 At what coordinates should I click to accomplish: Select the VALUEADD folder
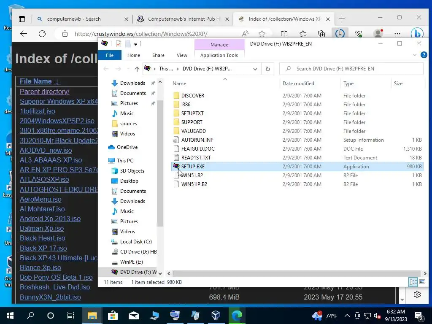(193, 131)
